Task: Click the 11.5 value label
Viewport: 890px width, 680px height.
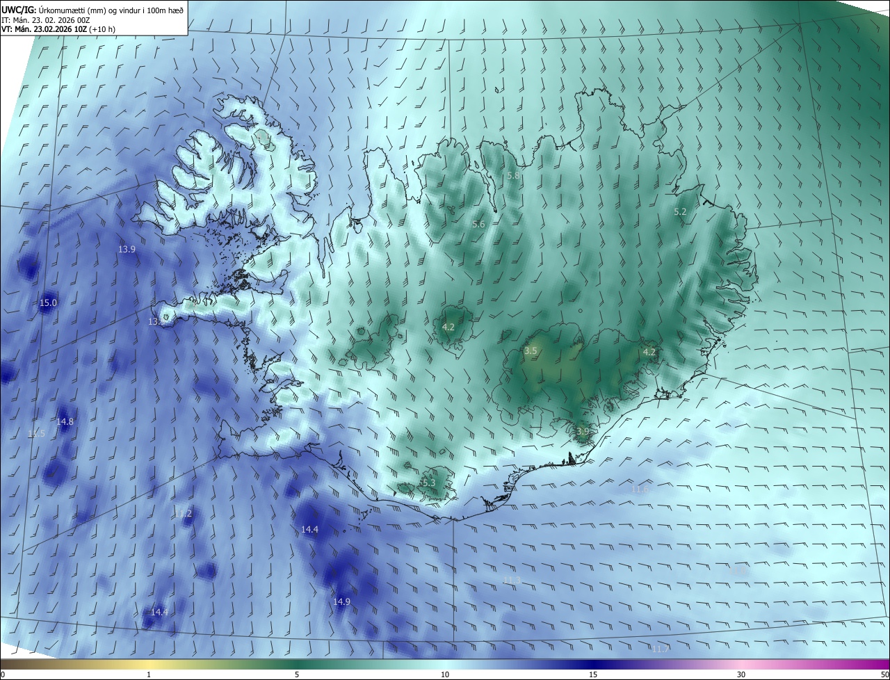Action: pos(36,433)
